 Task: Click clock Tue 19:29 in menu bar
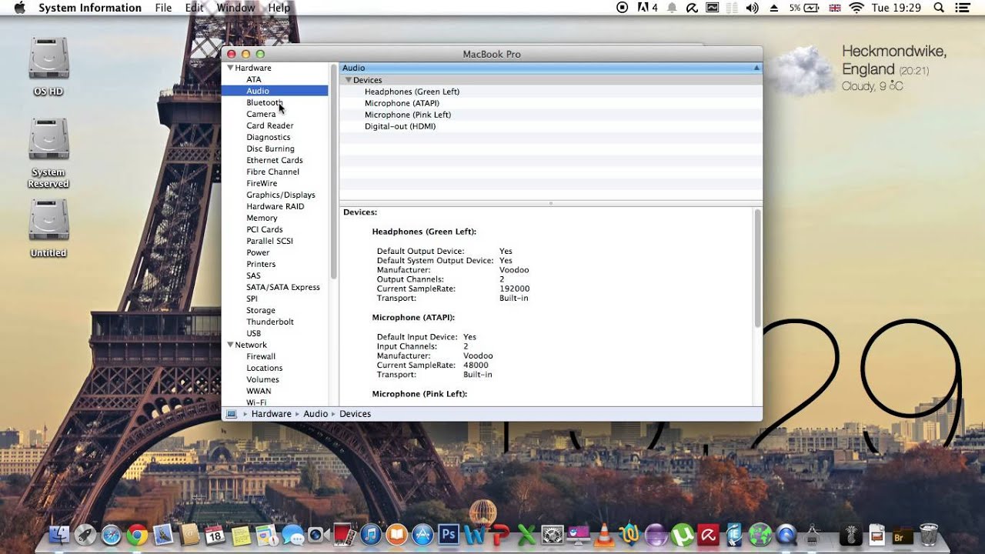(x=896, y=8)
